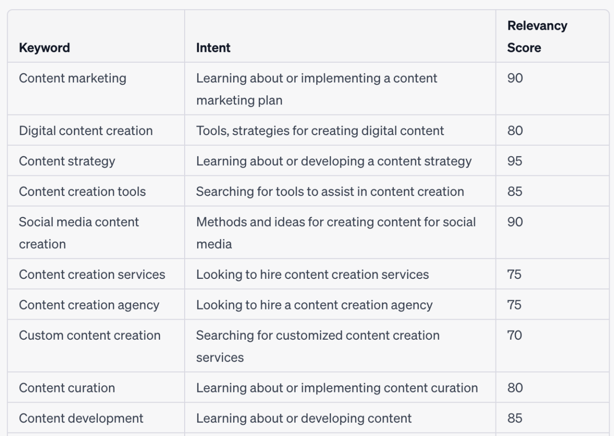
Task: Click the Social media content creation keyword
Action: click(x=79, y=233)
